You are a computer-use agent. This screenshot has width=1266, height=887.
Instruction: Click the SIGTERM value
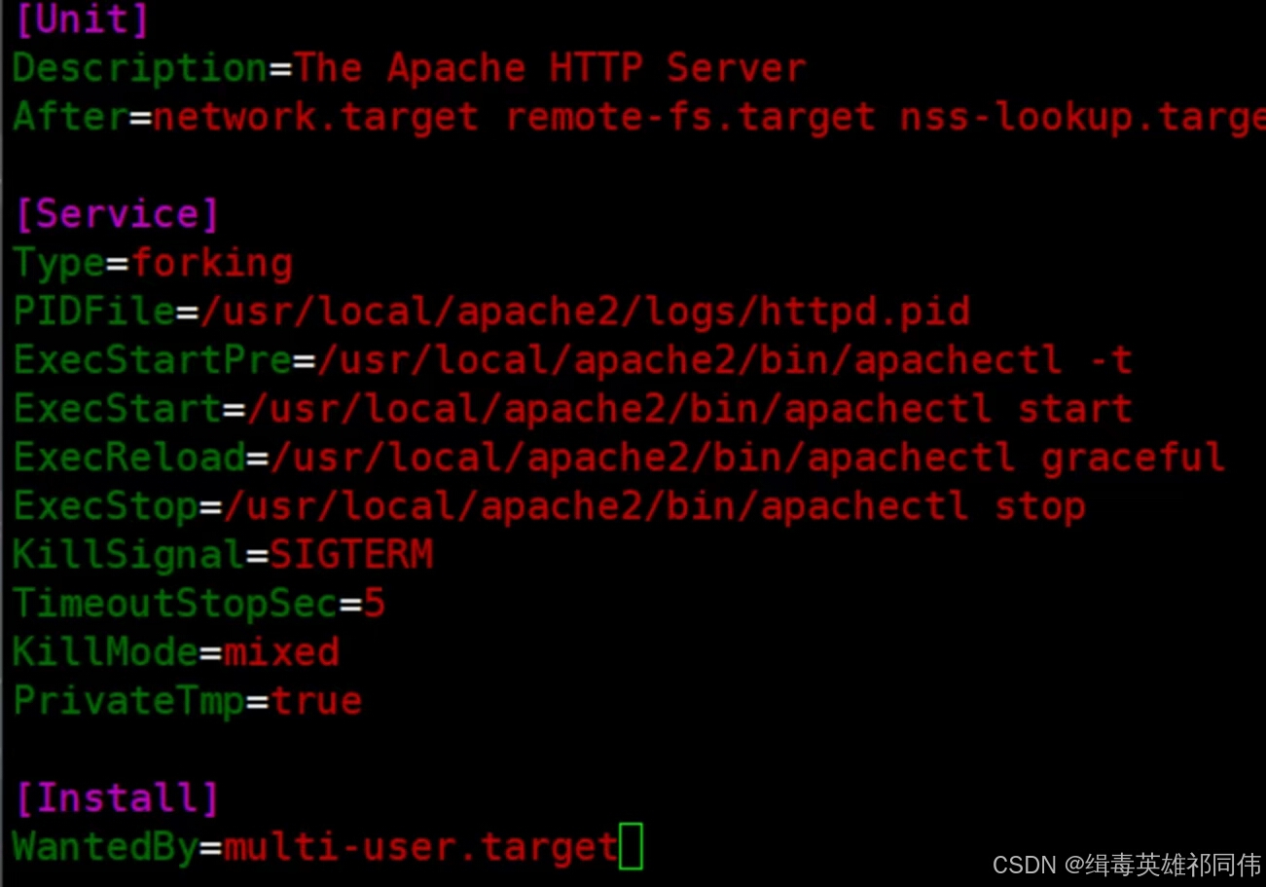[351, 555]
